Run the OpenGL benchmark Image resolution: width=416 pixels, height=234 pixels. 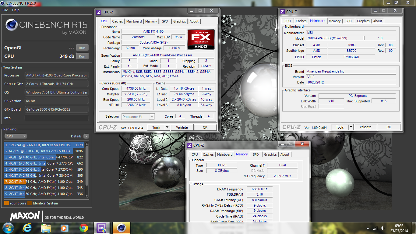pyautogui.click(x=82, y=48)
